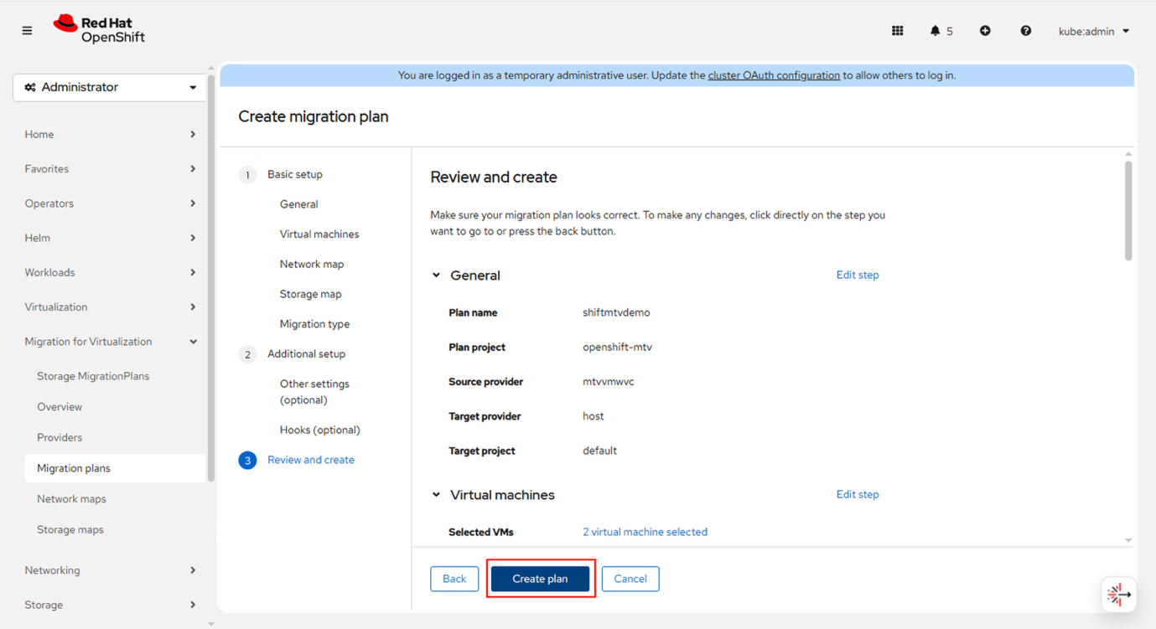Toggle the hamburger navigation menu
The width and height of the screenshot is (1156, 629).
point(27,31)
